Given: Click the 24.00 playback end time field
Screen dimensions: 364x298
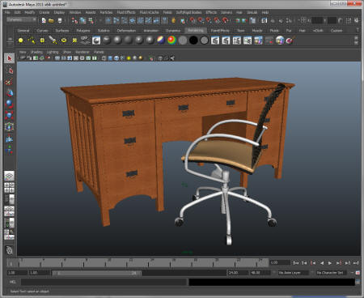Looking at the screenshot, I should click(238, 273).
